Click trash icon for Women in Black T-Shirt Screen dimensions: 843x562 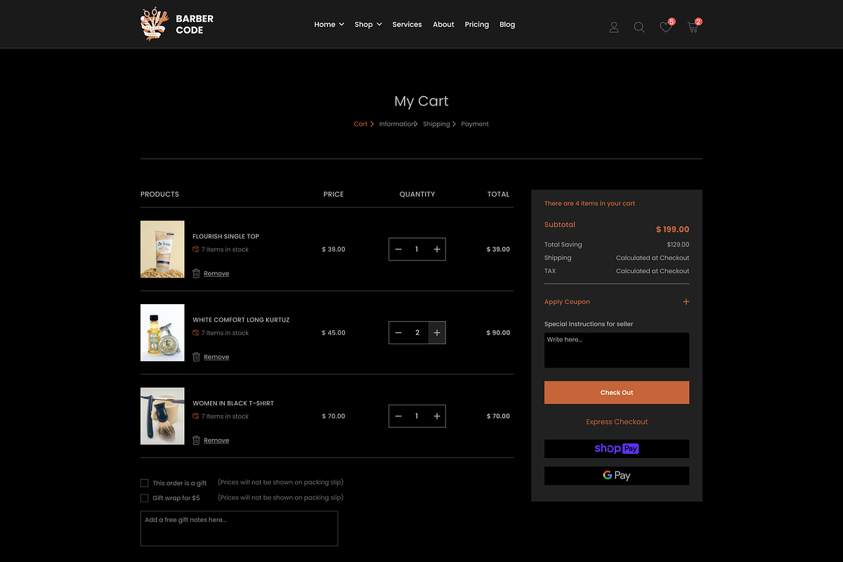click(197, 440)
